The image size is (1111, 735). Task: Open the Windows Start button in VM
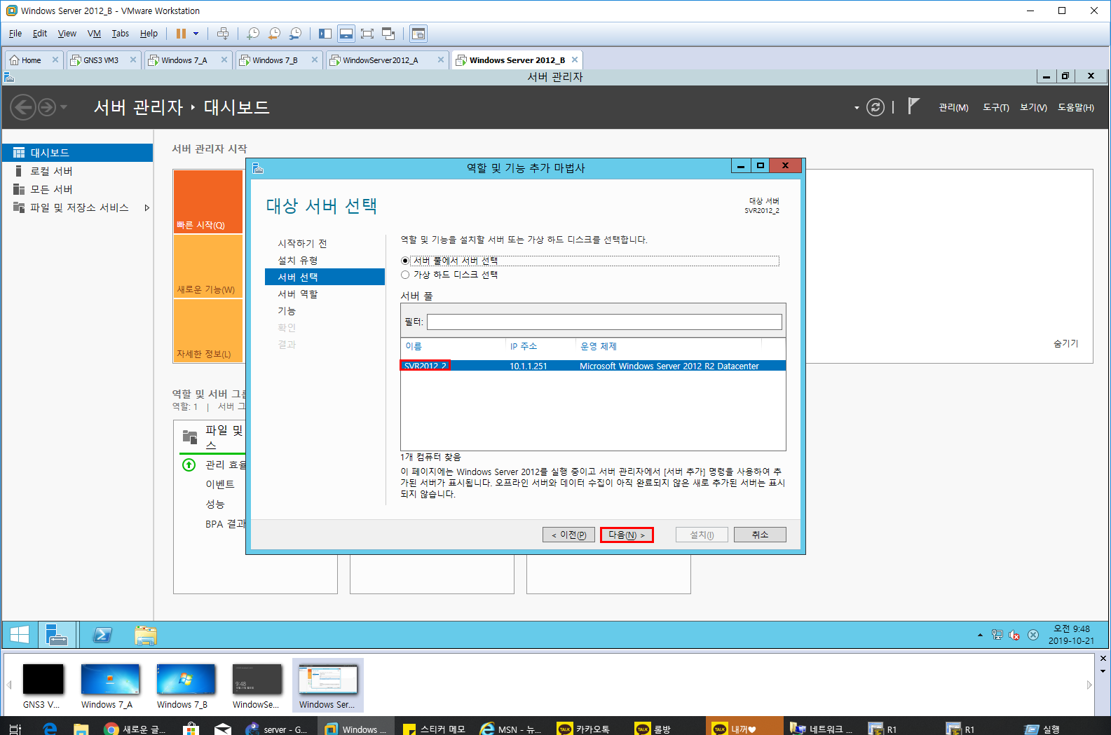coord(20,635)
